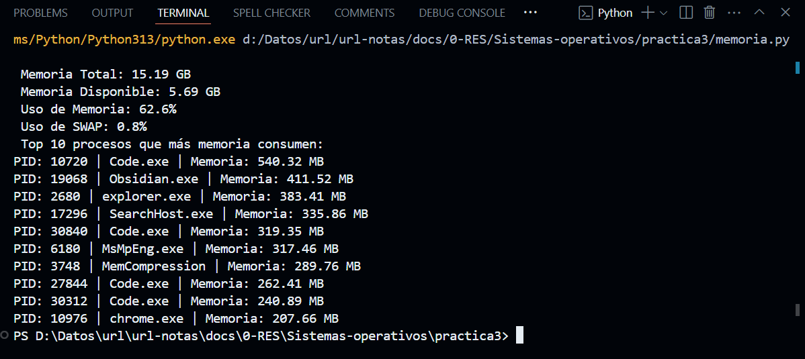Screen dimensions: 805x359
Task: Show the COMMENTS tab
Action: [364, 13]
